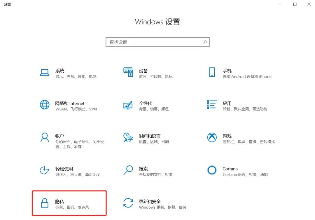Viewport: 315px width, 220px height.
Task: Minimize the 设置 window
Action: pyautogui.click(x=281, y=4)
